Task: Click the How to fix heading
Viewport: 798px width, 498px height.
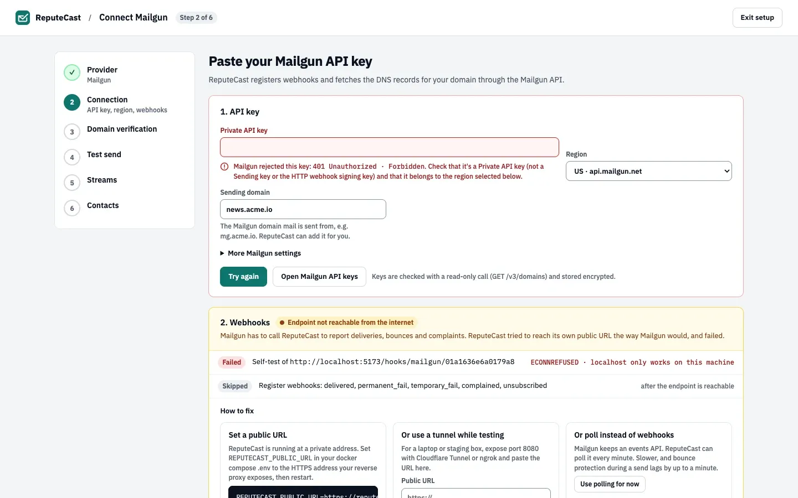Action: point(237,411)
